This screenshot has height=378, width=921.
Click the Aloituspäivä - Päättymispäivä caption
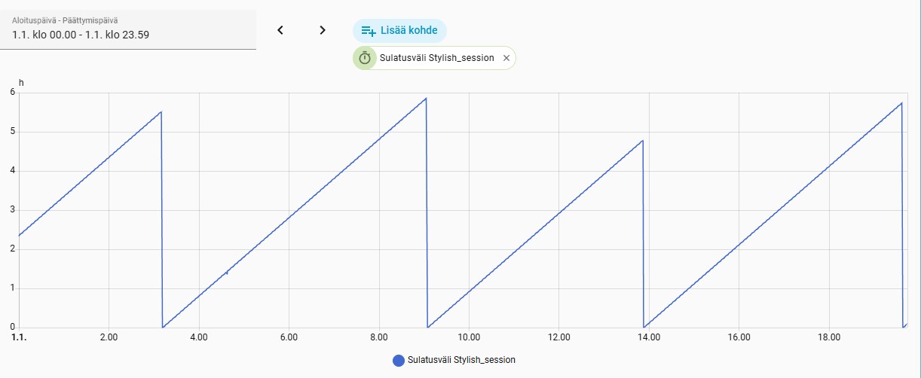click(64, 20)
